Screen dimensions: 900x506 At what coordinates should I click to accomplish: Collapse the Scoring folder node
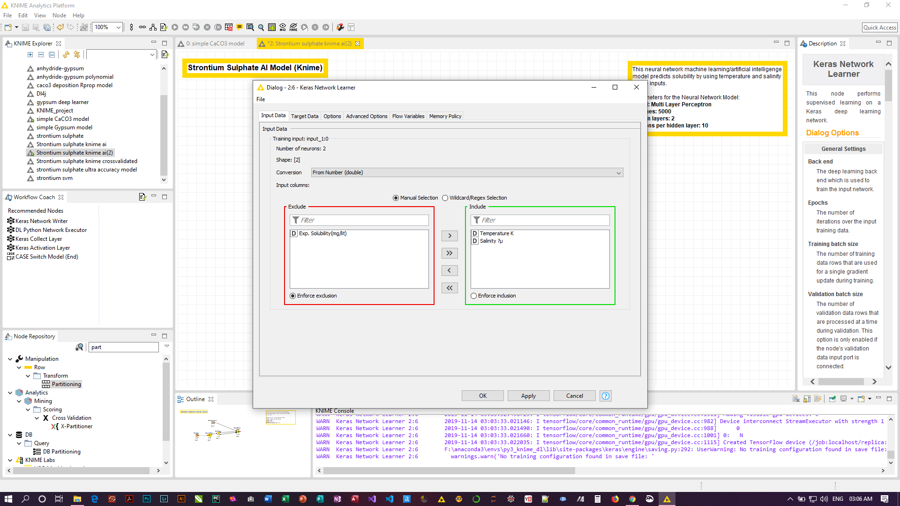coord(28,409)
